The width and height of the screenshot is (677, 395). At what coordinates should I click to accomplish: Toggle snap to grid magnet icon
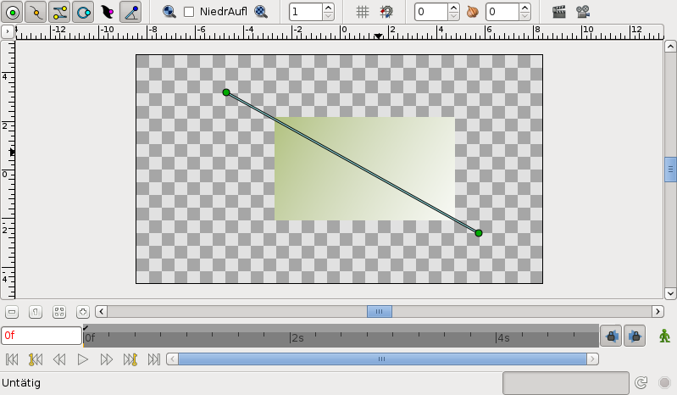point(386,12)
